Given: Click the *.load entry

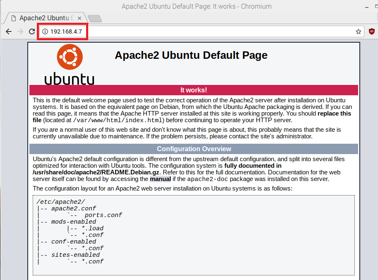Looking at the screenshot, I should (93, 228).
